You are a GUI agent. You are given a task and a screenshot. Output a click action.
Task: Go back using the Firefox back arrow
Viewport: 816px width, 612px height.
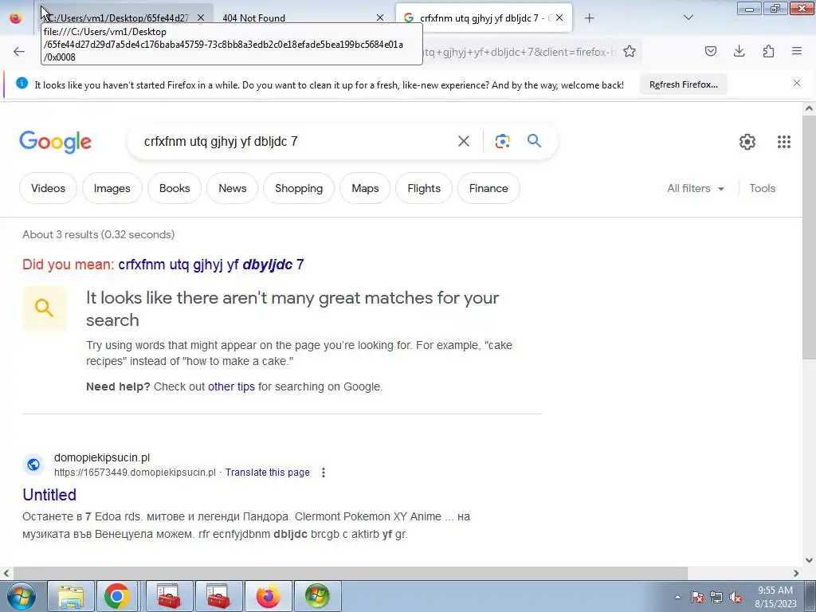pyautogui.click(x=19, y=51)
